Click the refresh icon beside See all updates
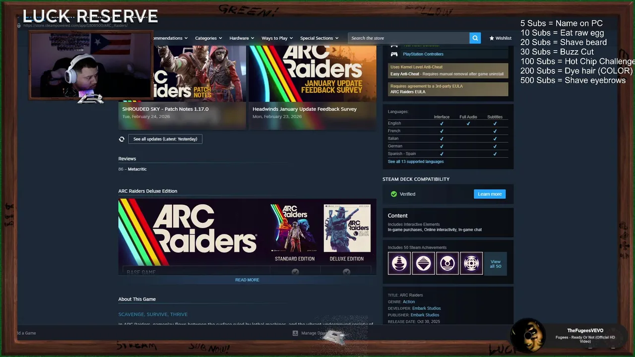Screen dimensions: 635x357 pyautogui.click(x=122, y=139)
